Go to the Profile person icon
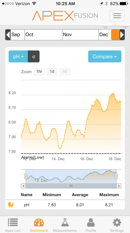Image resolution: width=130 pixels, height=233 pixels. 91,223
